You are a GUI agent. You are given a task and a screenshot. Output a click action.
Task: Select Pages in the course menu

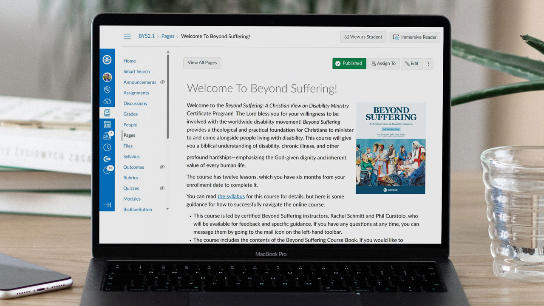pyautogui.click(x=129, y=135)
